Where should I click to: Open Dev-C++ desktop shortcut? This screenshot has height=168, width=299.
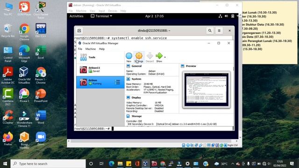41,30
